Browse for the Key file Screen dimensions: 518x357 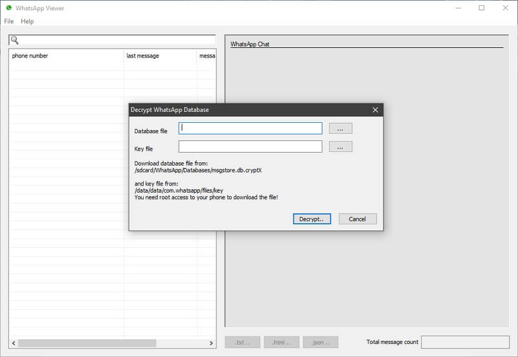coord(340,147)
